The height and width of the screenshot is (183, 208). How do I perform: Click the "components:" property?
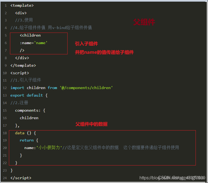[28, 111]
